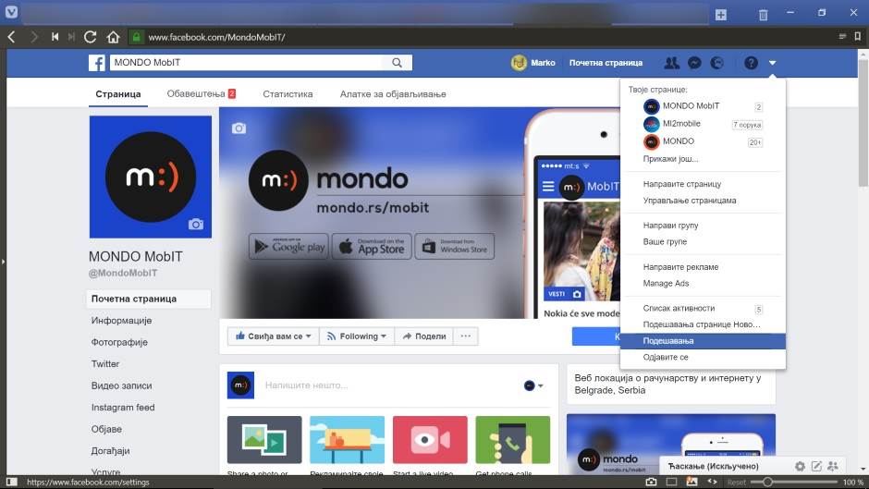869x489 pixels.
Task: Open the Vivaldi menu icon
Action: pyautogui.click(x=11, y=12)
